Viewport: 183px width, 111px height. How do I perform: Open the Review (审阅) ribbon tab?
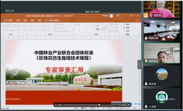click(25, 20)
